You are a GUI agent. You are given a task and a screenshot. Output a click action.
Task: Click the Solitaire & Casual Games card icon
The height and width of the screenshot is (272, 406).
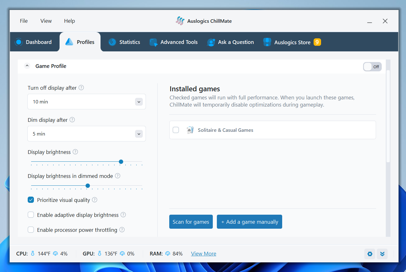[190, 130]
